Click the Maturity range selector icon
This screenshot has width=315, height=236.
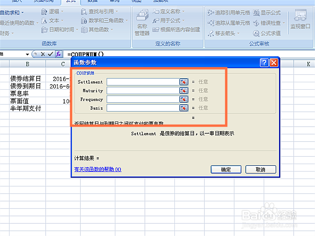click(184, 90)
